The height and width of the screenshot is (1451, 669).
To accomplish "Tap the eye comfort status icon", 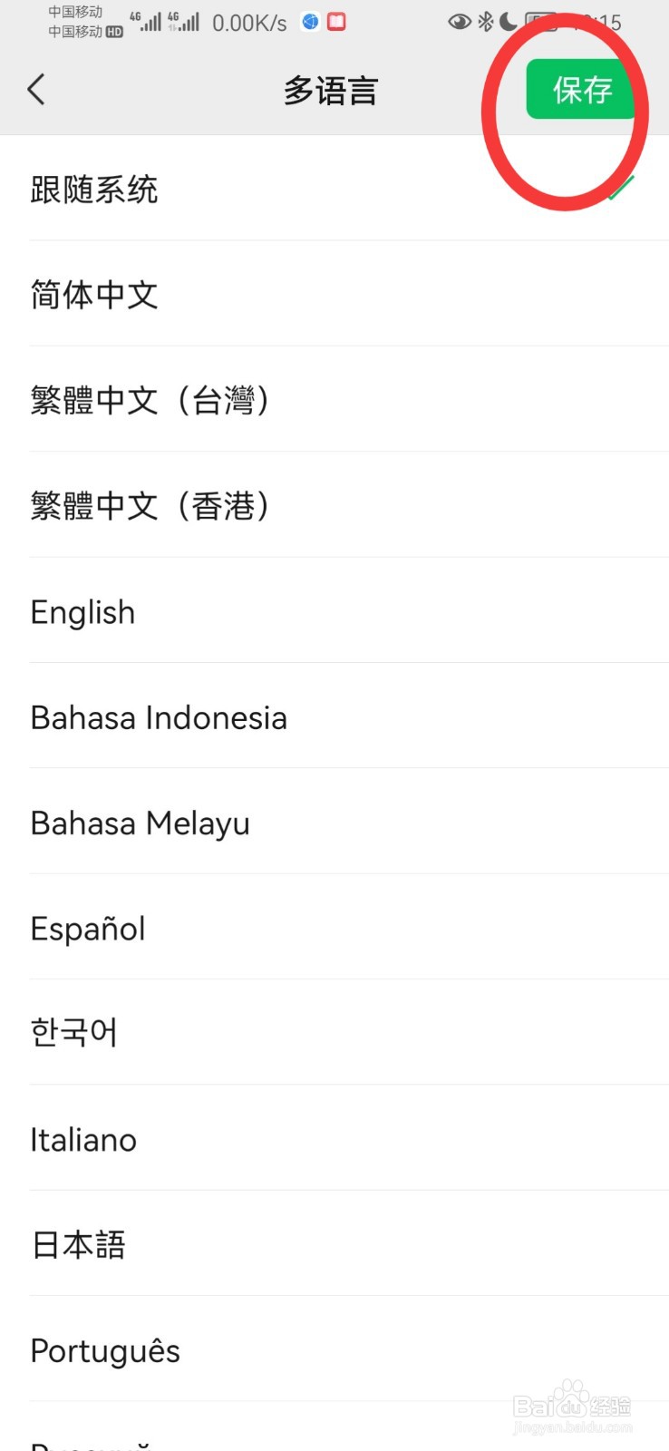I will point(460,22).
